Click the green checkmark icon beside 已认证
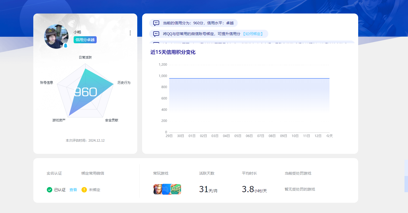The image size is (408, 213). tap(50, 190)
